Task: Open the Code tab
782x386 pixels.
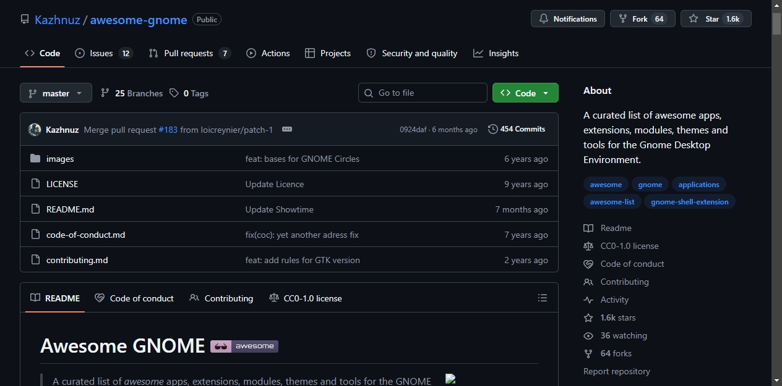Action: [42, 53]
